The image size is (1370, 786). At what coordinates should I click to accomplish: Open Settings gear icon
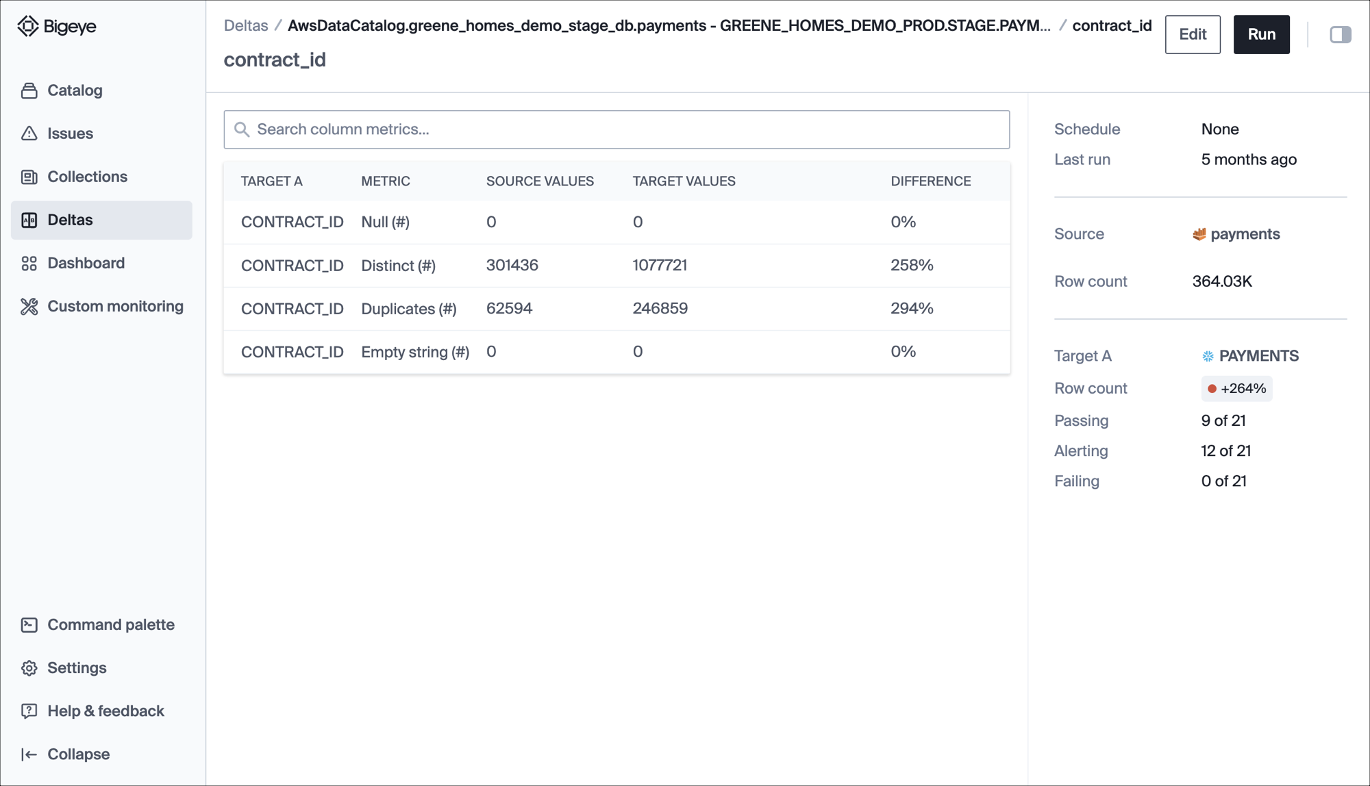(29, 668)
